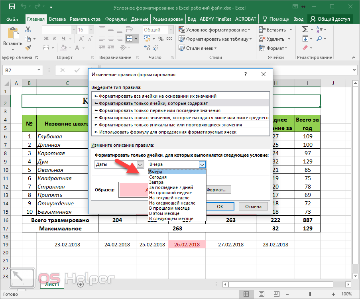Click the Sort and Filter icon
The width and height of the screenshot is (360, 299).
319,30
